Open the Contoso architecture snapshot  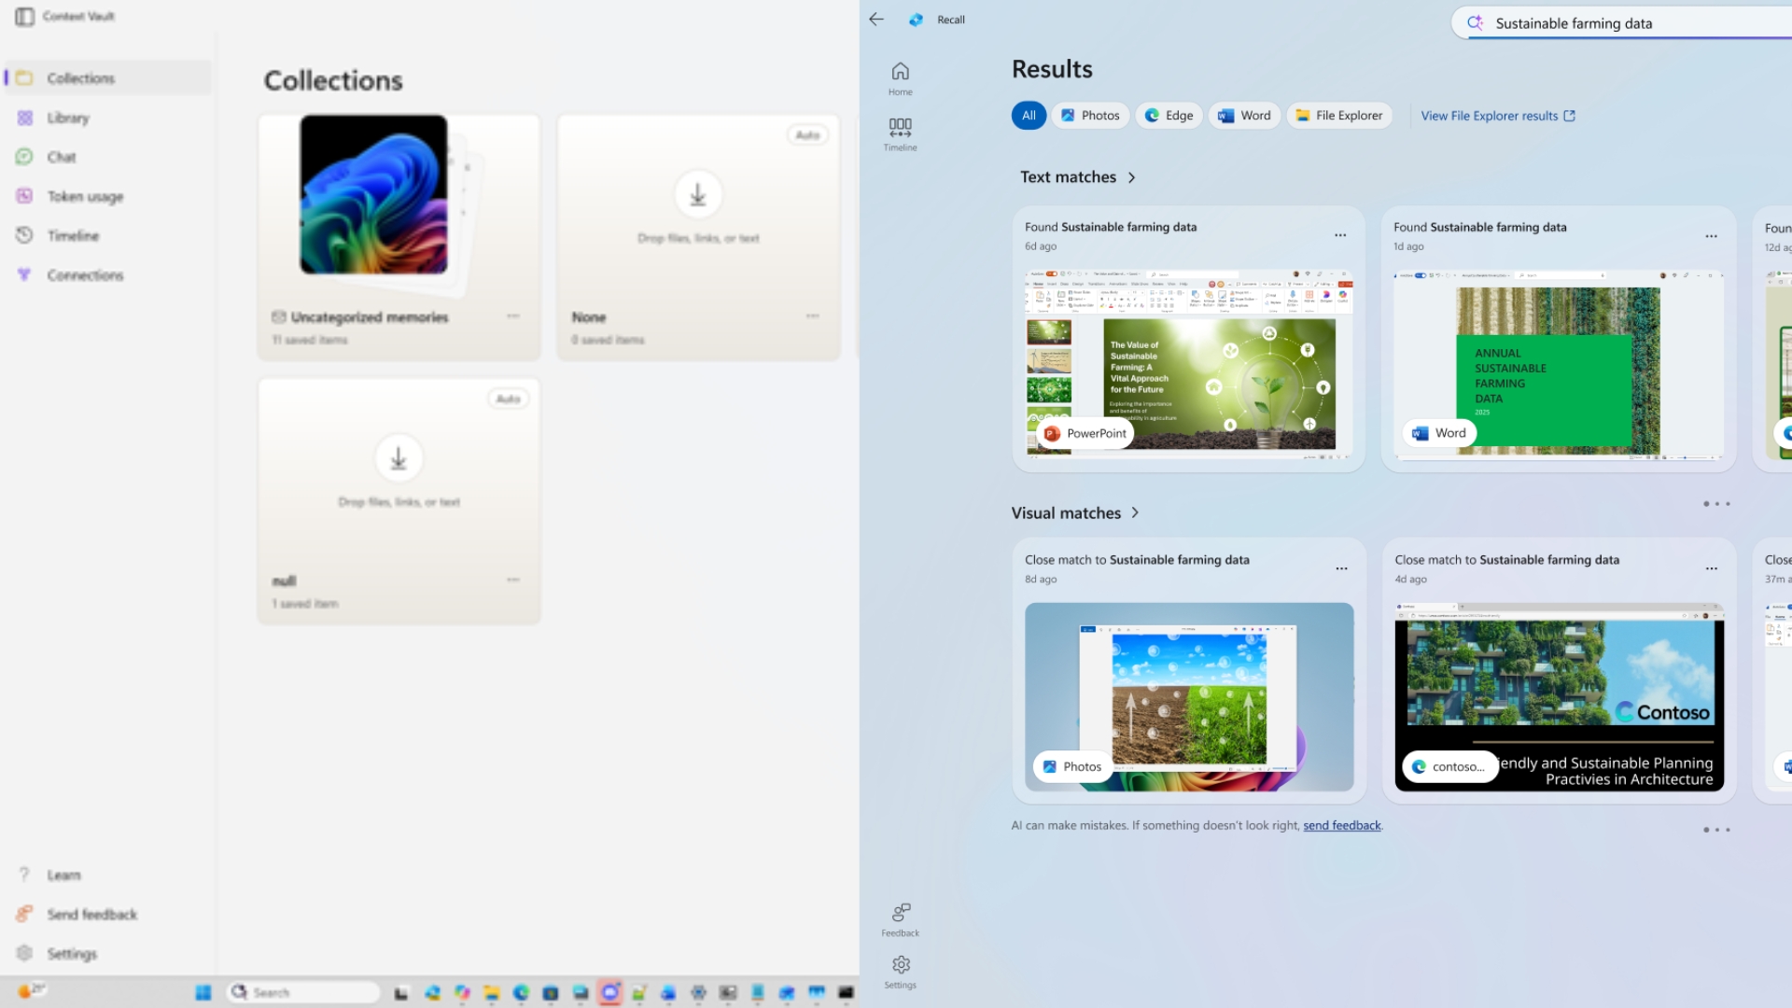click(x=1559, y=696)
